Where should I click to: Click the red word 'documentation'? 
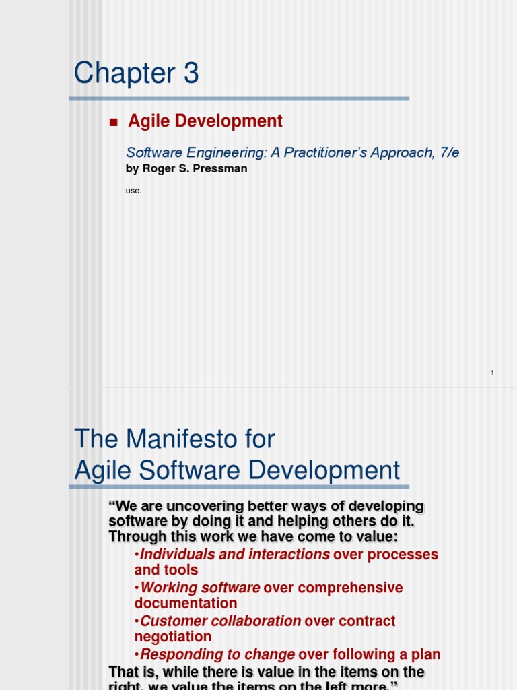tap(186, 603)
